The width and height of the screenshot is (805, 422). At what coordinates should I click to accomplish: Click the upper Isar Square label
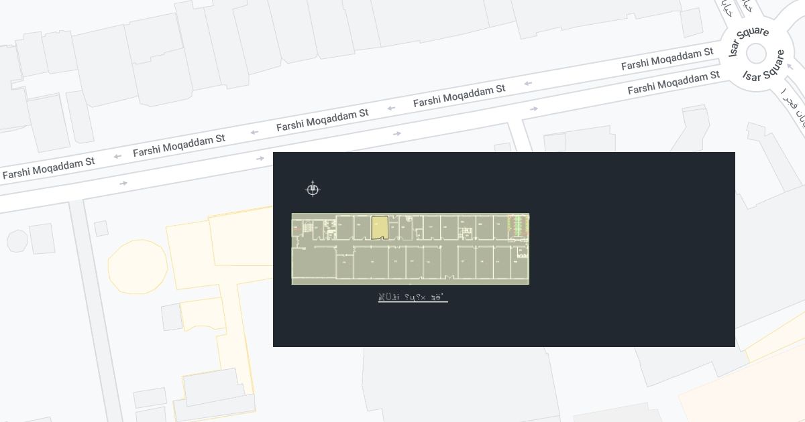point(747,42)
